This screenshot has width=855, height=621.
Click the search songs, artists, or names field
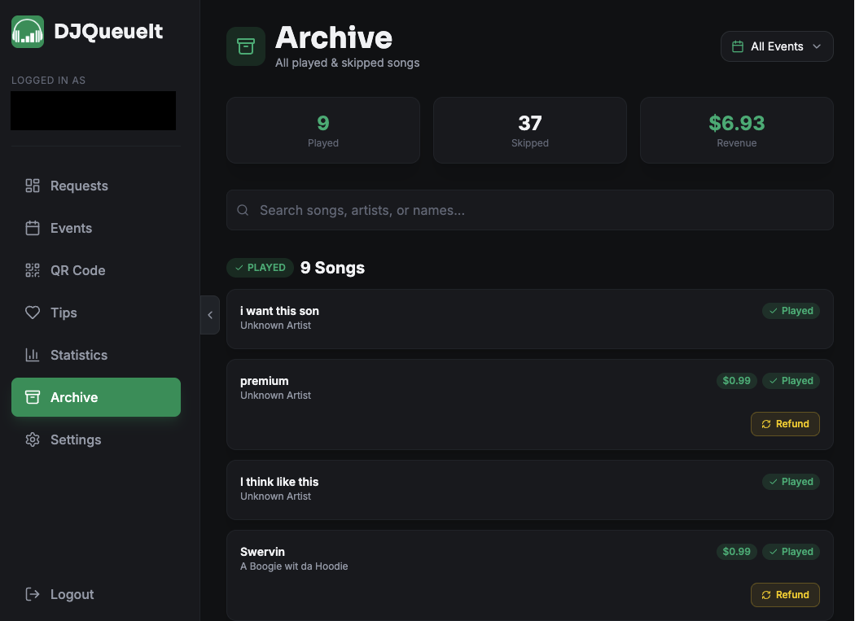[529, 210]
